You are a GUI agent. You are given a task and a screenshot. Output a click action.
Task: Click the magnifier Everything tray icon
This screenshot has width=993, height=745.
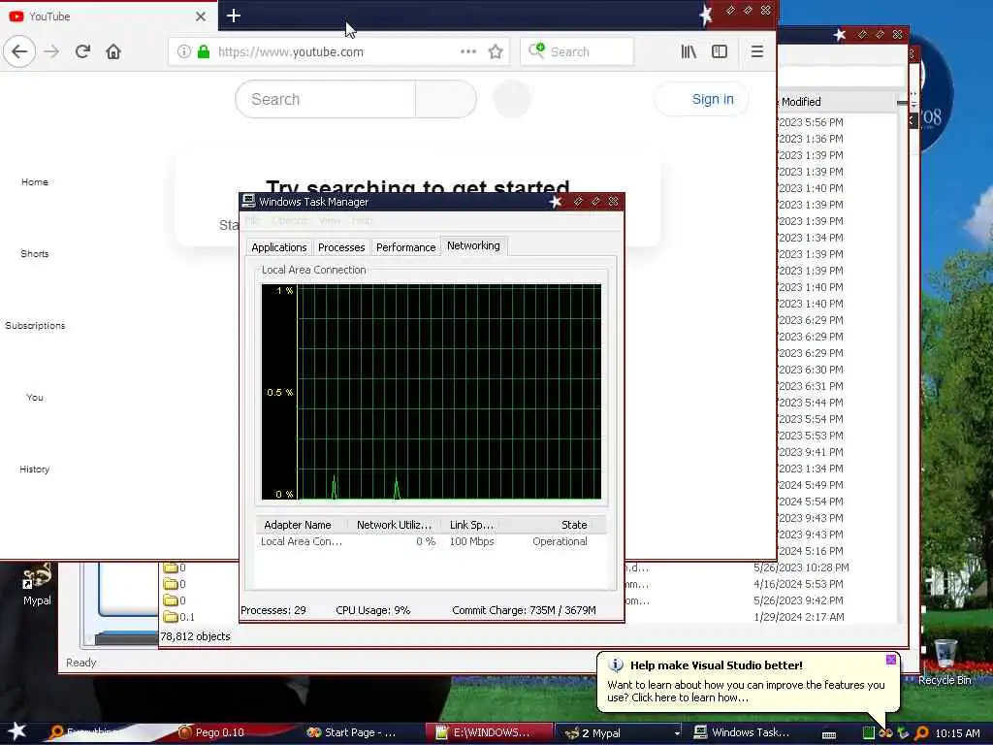(x=921, y=733)
